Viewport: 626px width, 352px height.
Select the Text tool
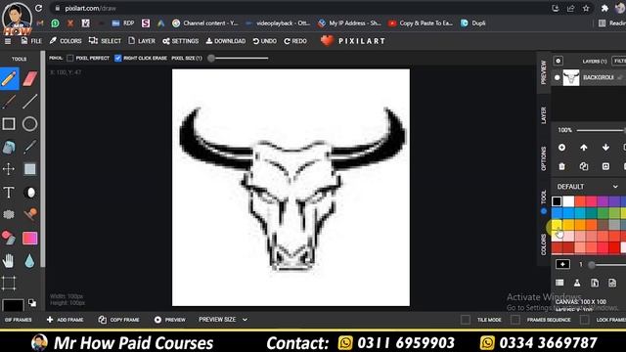(x=9, y=193)
